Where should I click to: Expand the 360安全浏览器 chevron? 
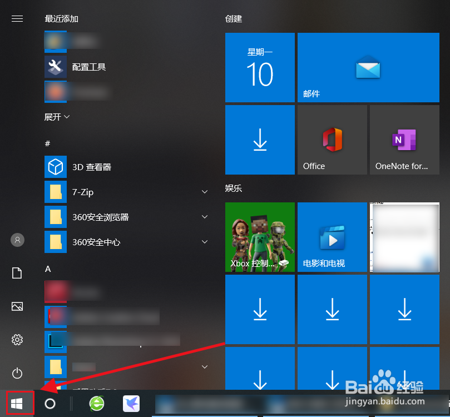click(x=205, y=217)
